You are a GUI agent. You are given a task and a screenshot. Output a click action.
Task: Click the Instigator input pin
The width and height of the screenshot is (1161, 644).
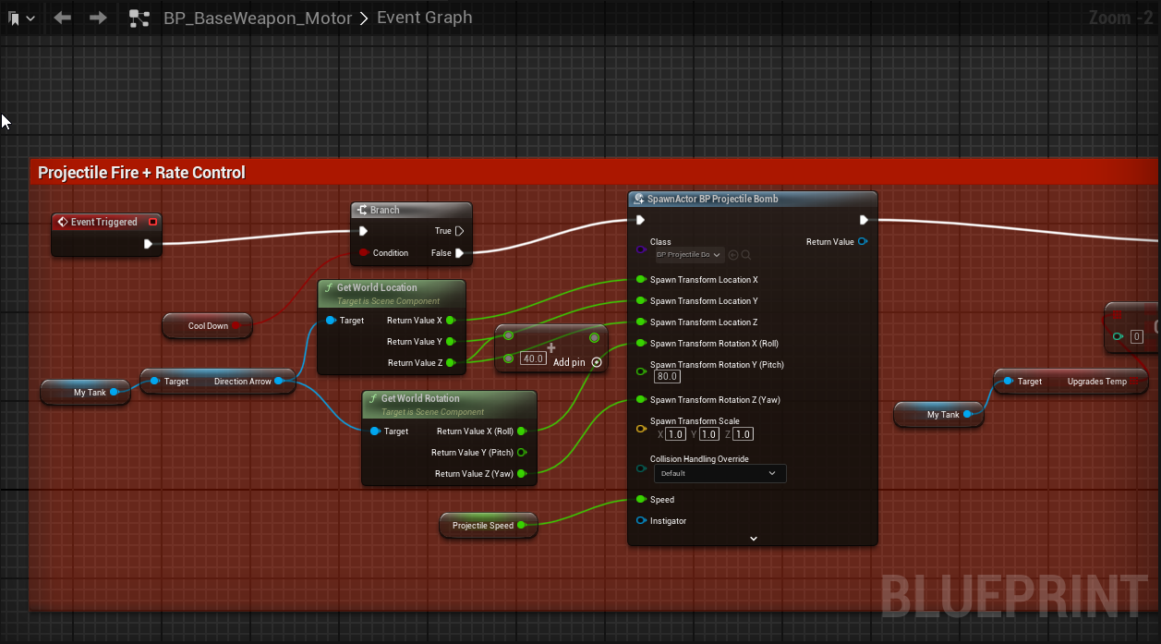640,521
